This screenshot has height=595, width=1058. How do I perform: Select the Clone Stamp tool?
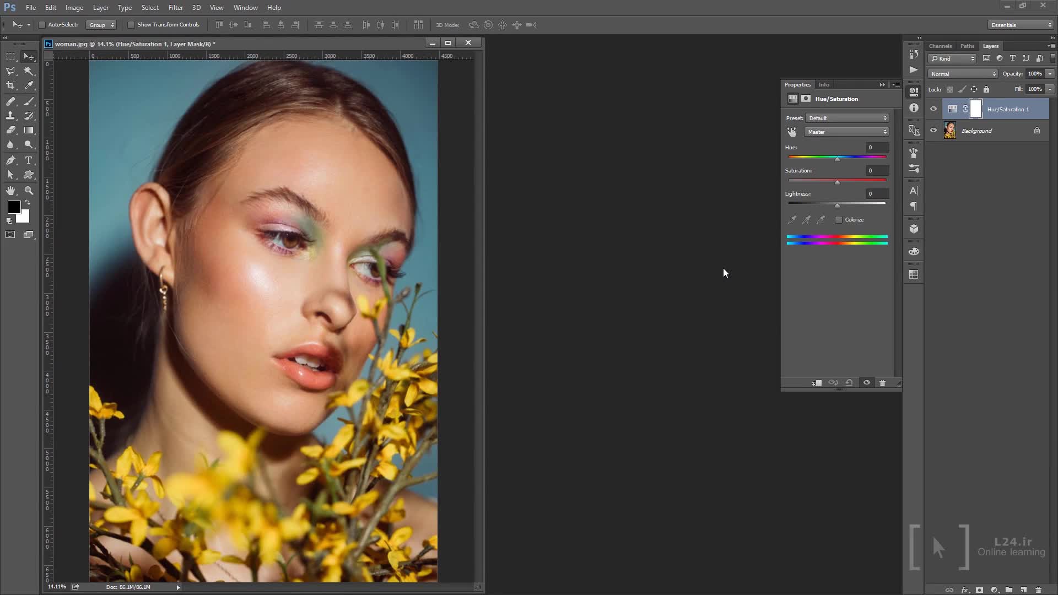(x=10, y=116)
